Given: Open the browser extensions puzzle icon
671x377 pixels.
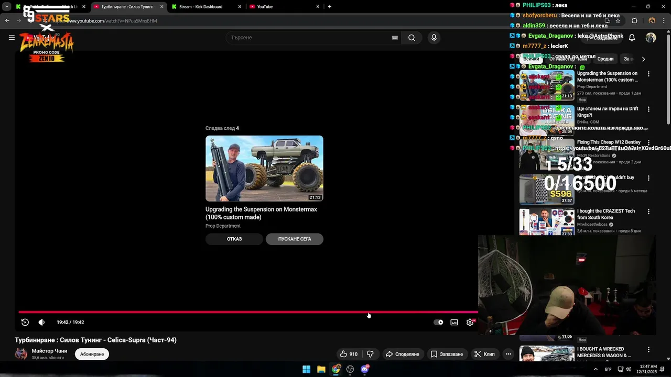Looking at the screenshot, I should pyautogui.click(x=634, y=21).
